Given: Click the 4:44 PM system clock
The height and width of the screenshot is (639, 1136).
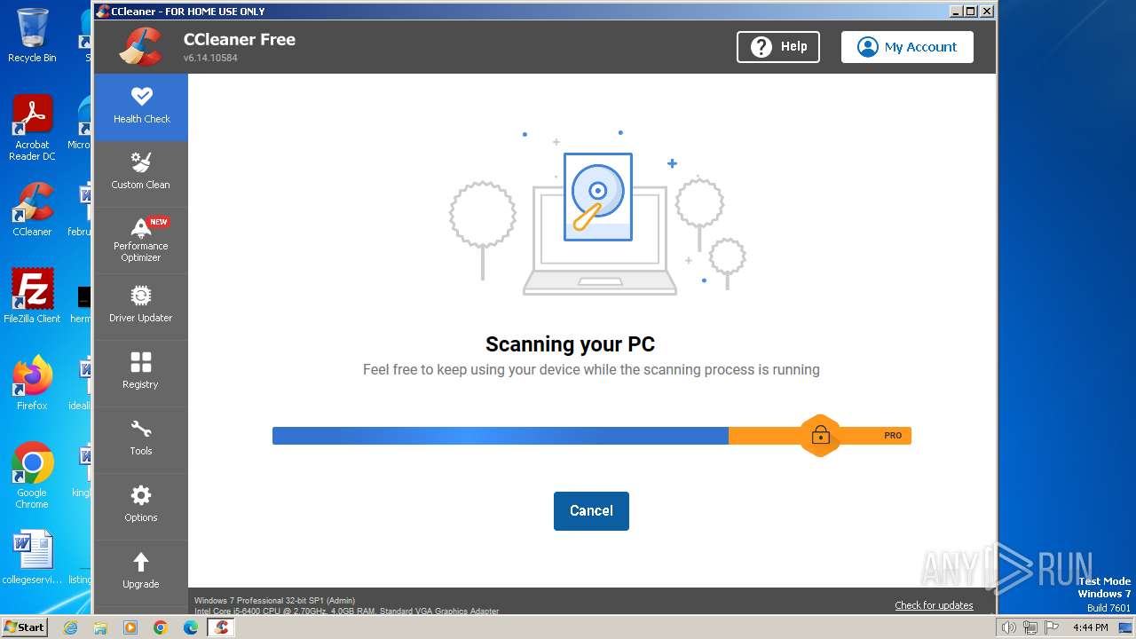Looking at the screenshot, I should click(x=1090, y=627).
